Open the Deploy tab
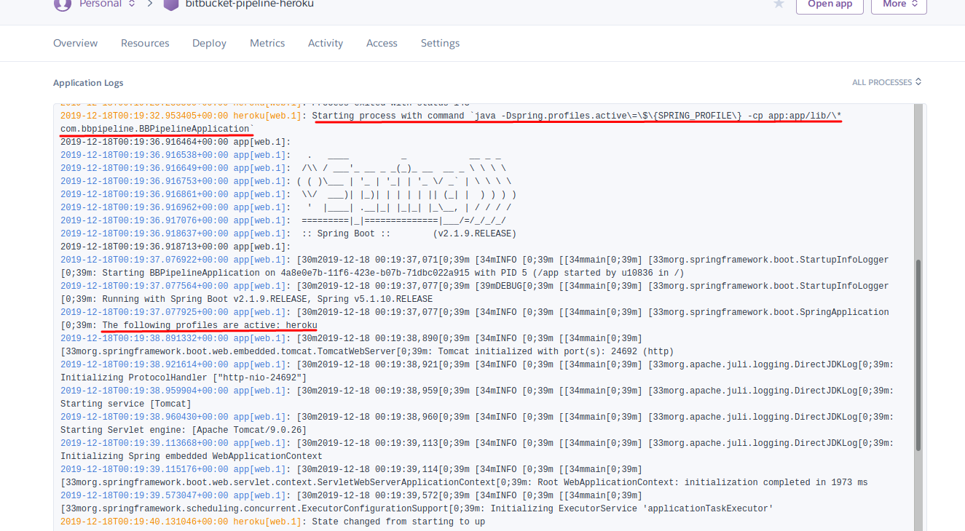The width and height of the screenshot is (965, 531). pos(209,43)
